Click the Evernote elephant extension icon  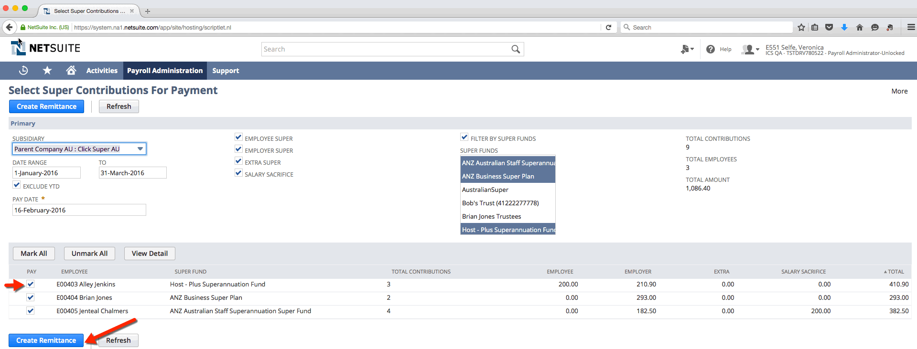coord(890,27)
